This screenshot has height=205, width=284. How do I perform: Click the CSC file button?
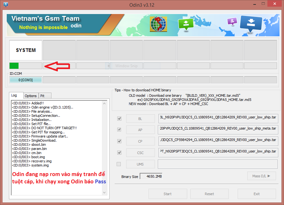[140, 153]
